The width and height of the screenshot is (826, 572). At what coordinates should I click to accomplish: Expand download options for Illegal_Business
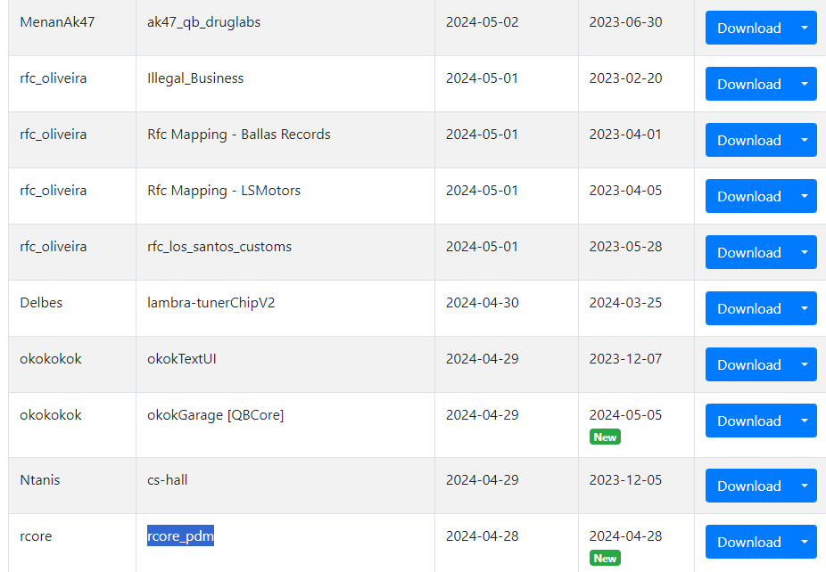click(x=805, y=84)
